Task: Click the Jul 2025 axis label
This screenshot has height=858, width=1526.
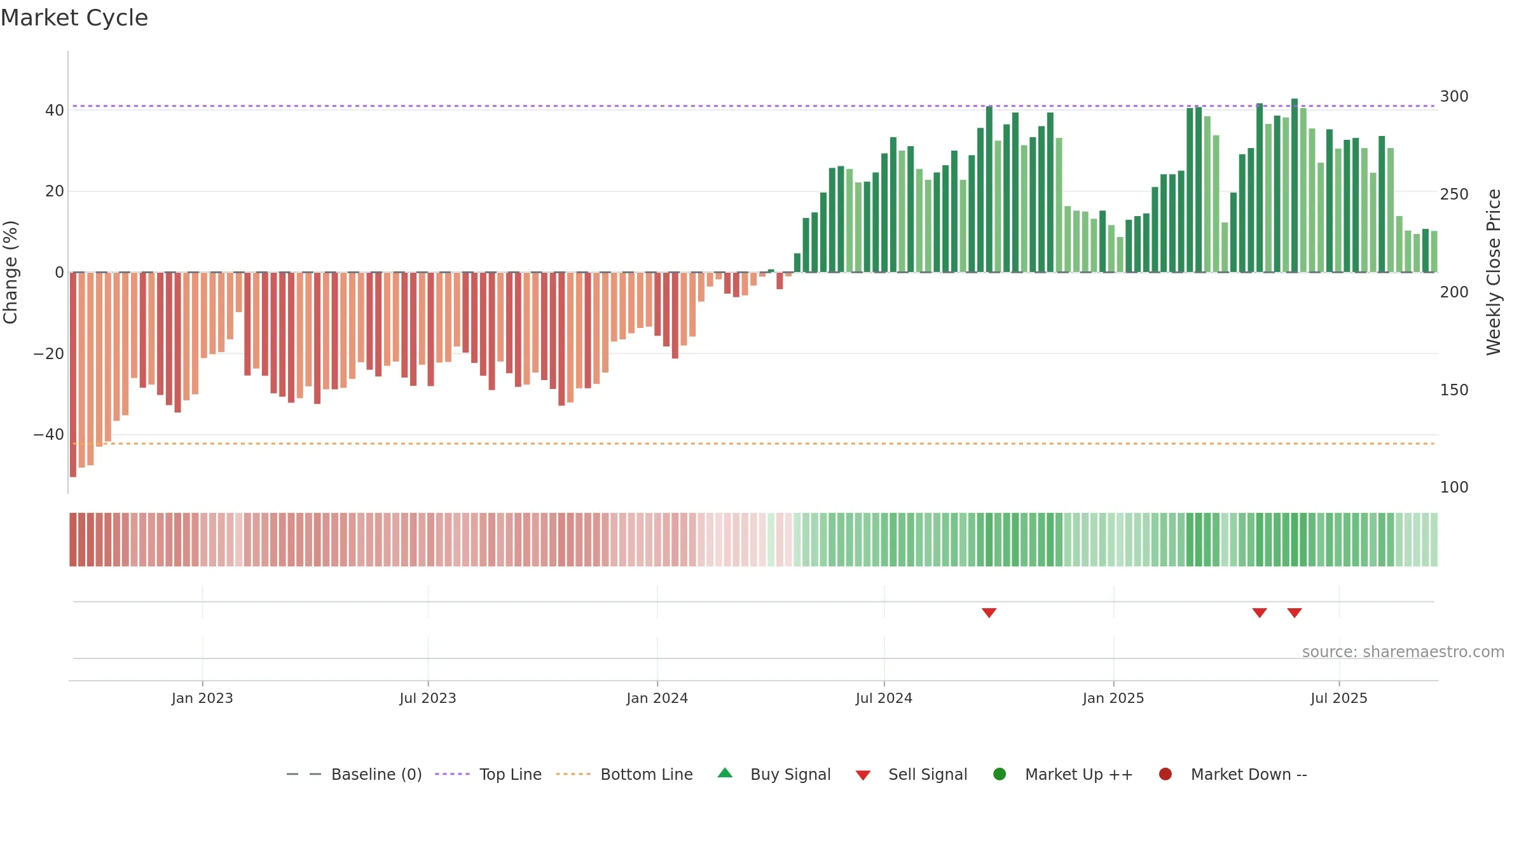Action: (1339, 698)
